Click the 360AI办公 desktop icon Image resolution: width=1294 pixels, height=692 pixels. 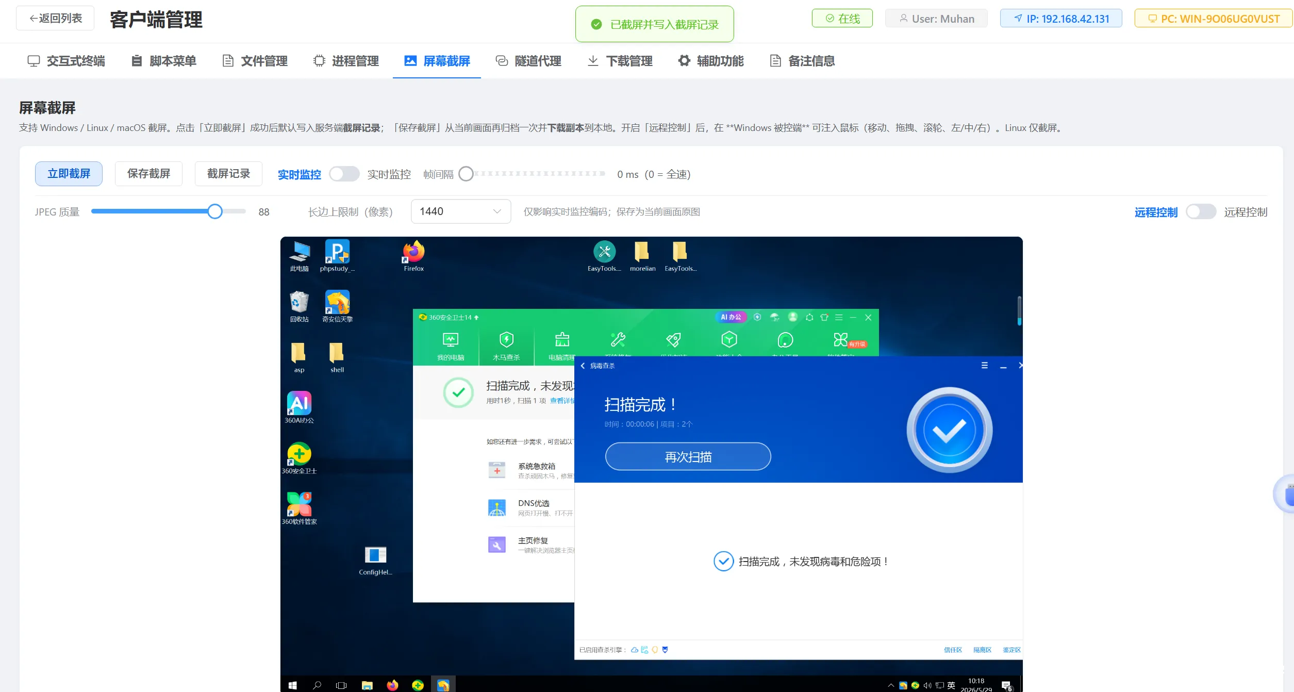pos(299,407)
